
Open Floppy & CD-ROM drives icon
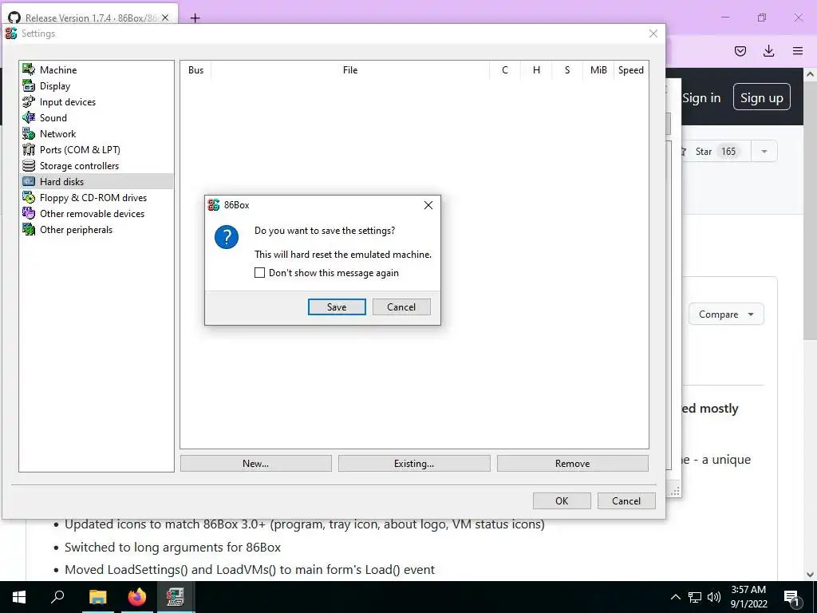(29, 198)
